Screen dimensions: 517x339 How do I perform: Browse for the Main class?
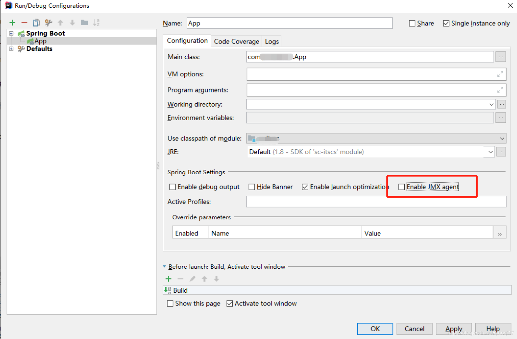click(500, 57)
